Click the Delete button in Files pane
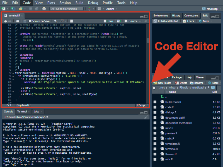Image resolution: width=223 pixels, height=167 pixels. 181,83
